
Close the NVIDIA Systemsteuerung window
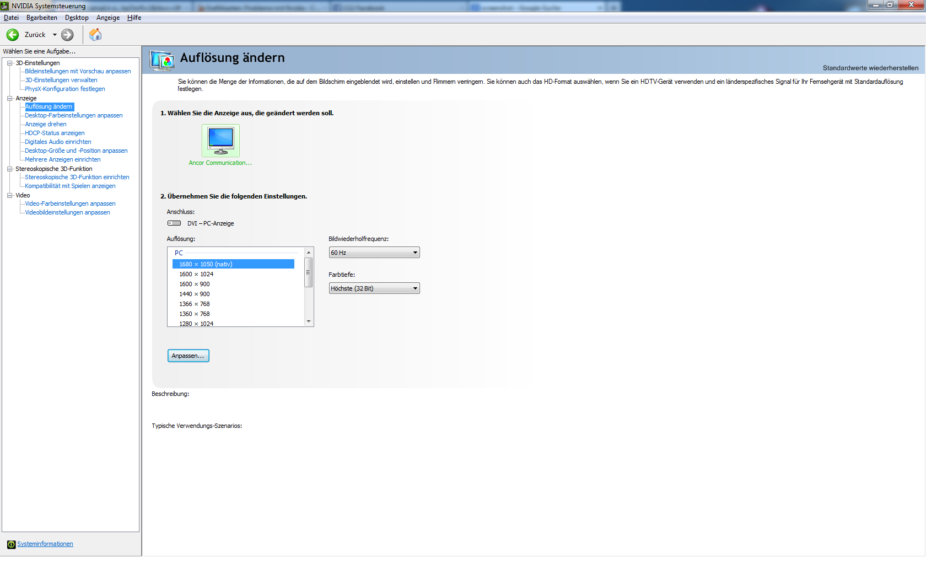click(x=911, y=5)
